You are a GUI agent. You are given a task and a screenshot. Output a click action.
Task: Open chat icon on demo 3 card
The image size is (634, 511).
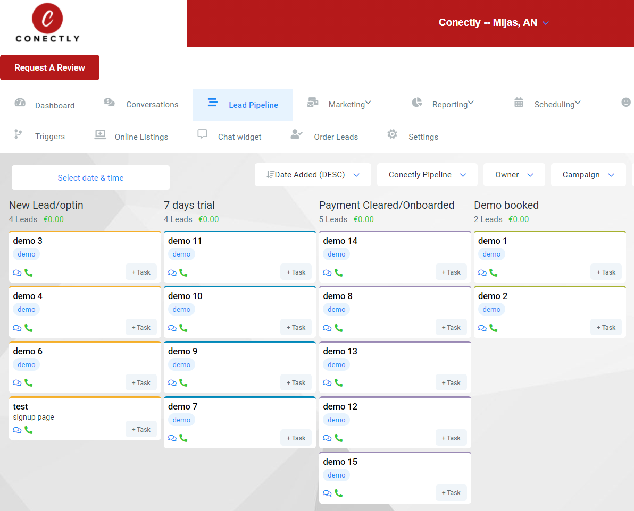pos(17,272)
